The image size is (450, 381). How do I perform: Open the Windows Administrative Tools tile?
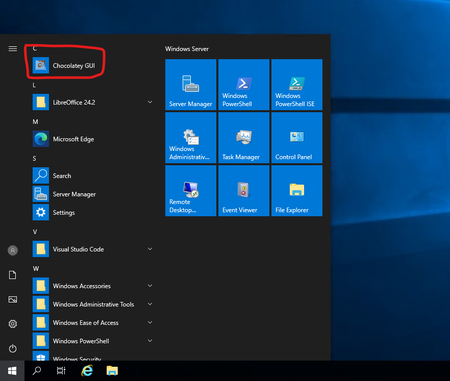[x=191, y=138]
